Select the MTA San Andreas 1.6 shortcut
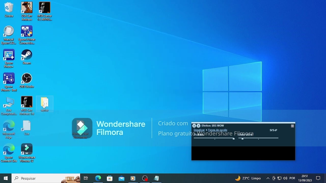 (26, 106)
